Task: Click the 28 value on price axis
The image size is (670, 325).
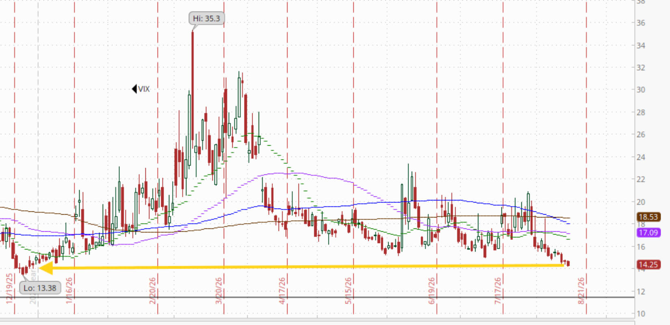Action: 641,112
